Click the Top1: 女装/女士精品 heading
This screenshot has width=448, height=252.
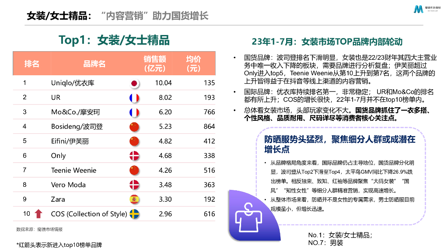pos(114,40)
